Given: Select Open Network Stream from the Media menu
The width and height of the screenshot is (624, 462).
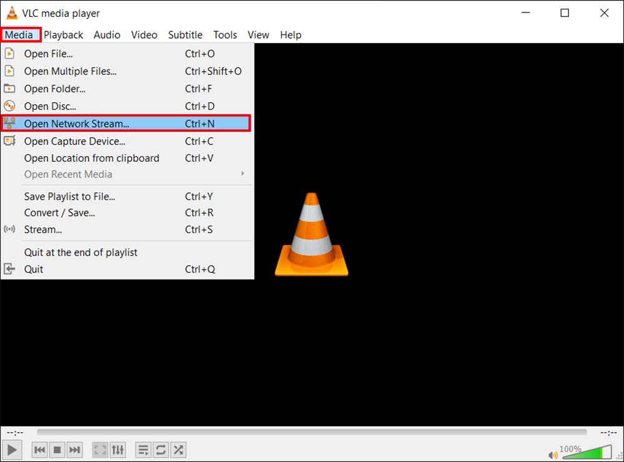Looking at the screenshot, I should [77, 123].
